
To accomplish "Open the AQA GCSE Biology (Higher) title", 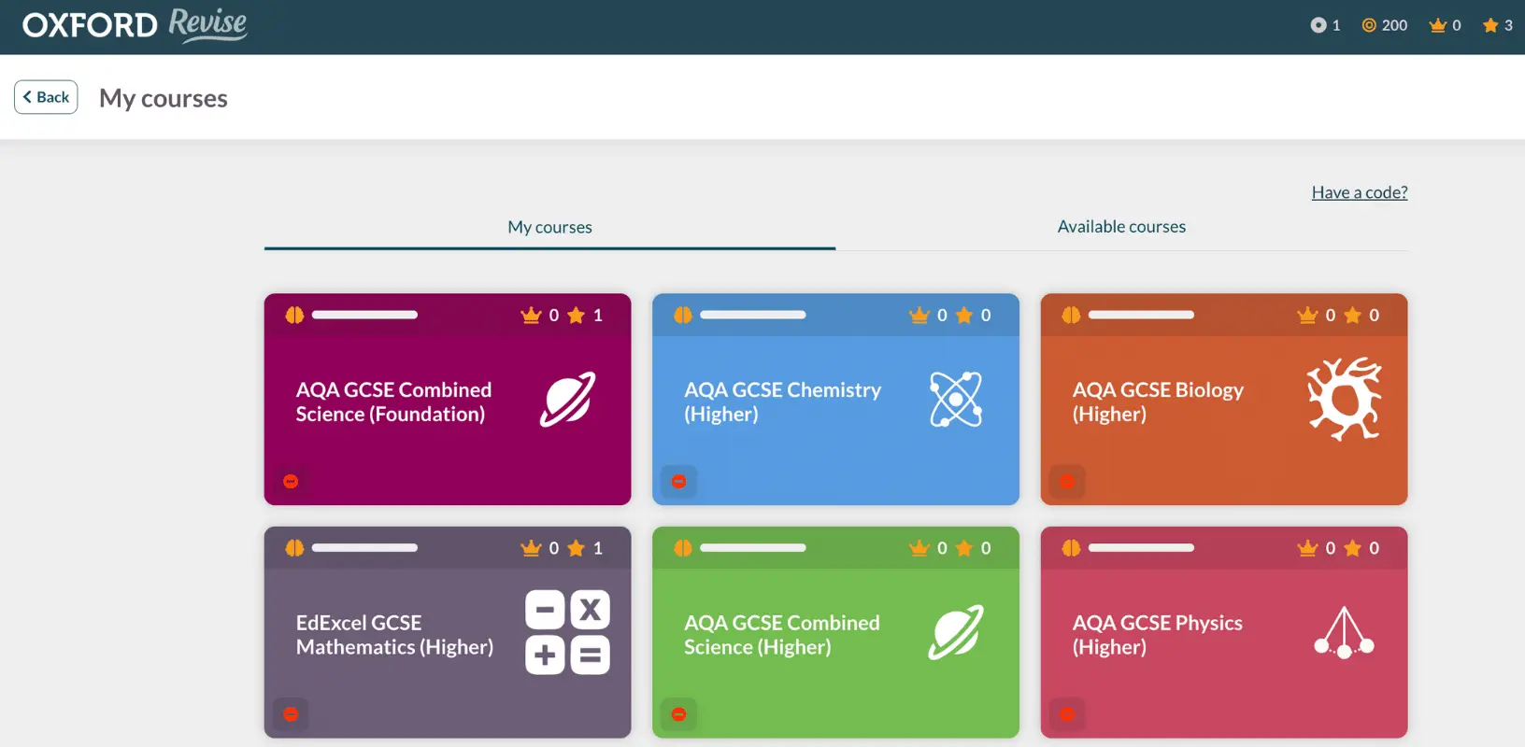I will click(x=1158, y=402).
